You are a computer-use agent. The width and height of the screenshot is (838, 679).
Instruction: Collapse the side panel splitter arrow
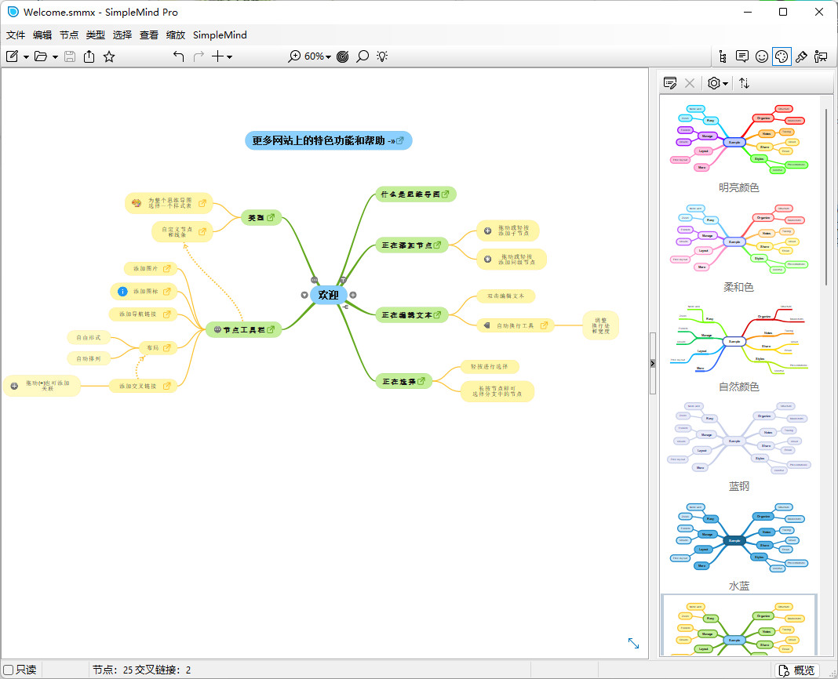(x=653, y=363)
